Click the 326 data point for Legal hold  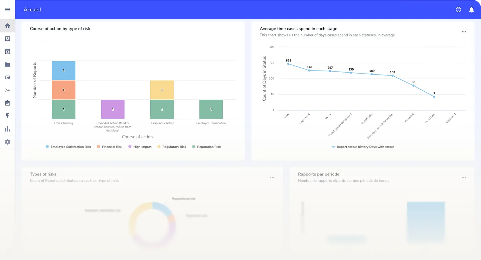pos(309,71)
